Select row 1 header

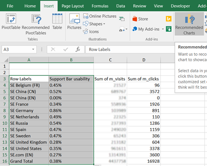pos(5,66)
